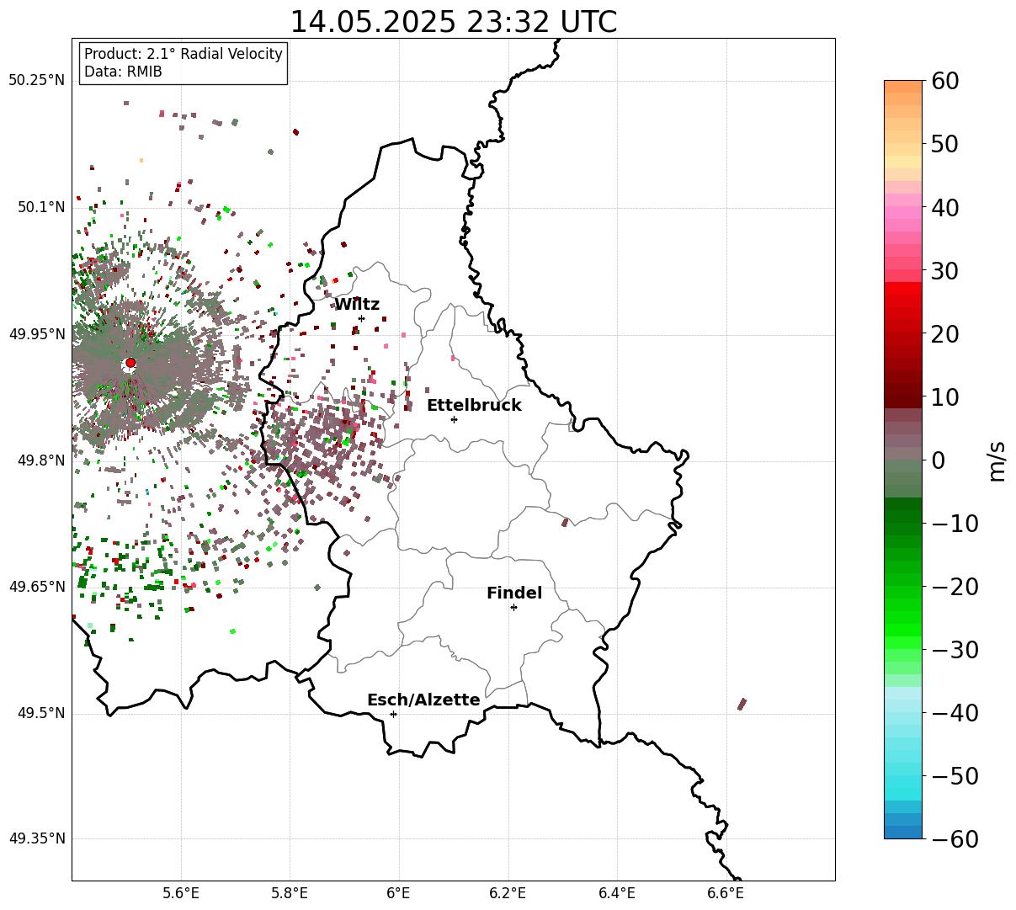This screenshot has height=910, width=1016.
Task: Click the colorbar label 50
Action: click(x=944, y=145)
